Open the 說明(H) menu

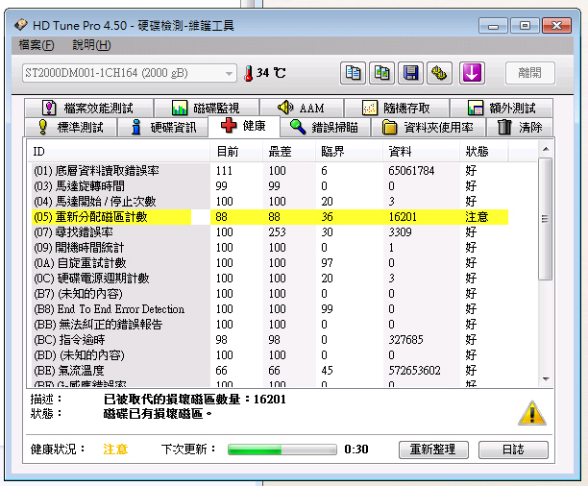(x=91, y=45)
